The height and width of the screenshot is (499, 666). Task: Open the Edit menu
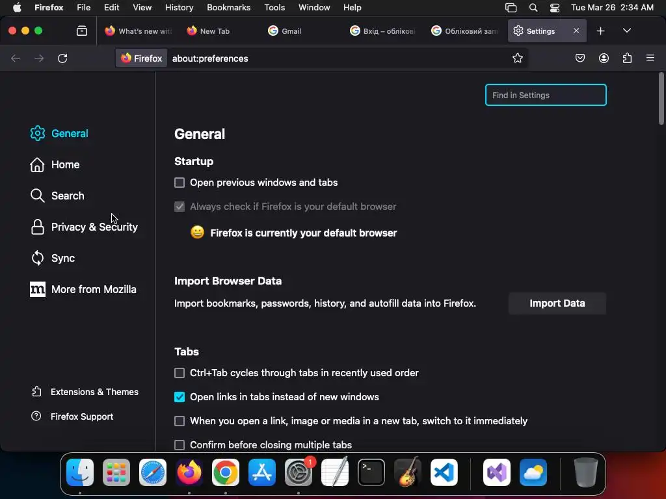[x=111, y=8]
